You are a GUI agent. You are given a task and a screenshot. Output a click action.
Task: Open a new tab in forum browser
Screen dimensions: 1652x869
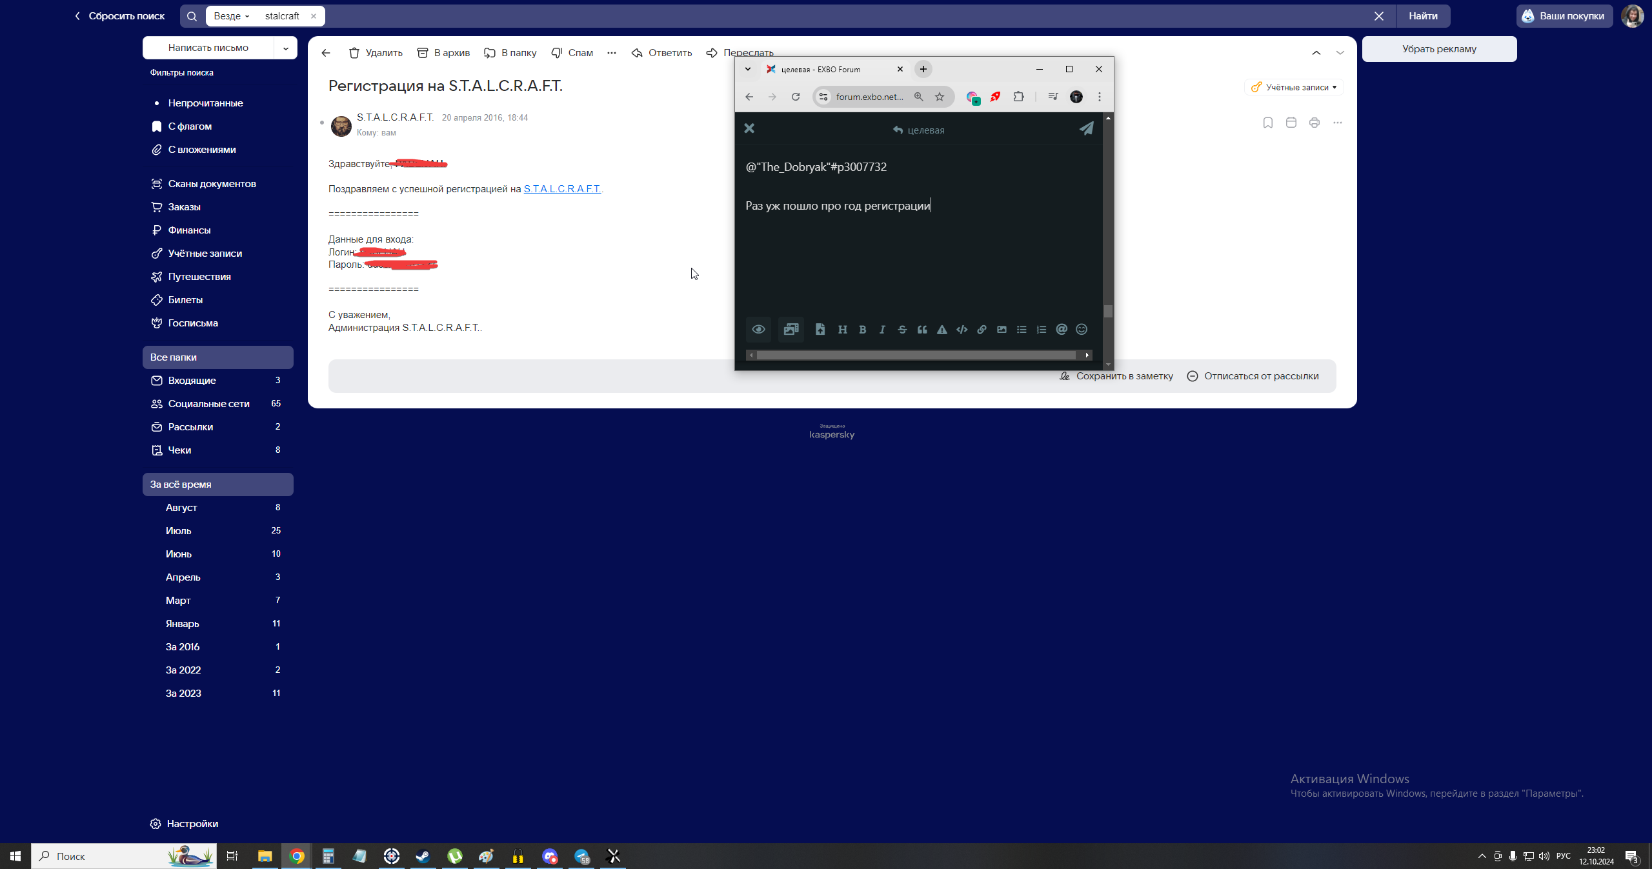click(923, 69)
